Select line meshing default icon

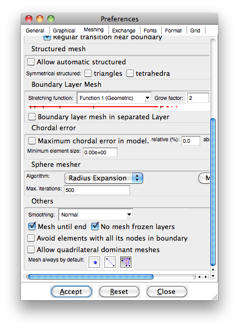coord(110,262)
